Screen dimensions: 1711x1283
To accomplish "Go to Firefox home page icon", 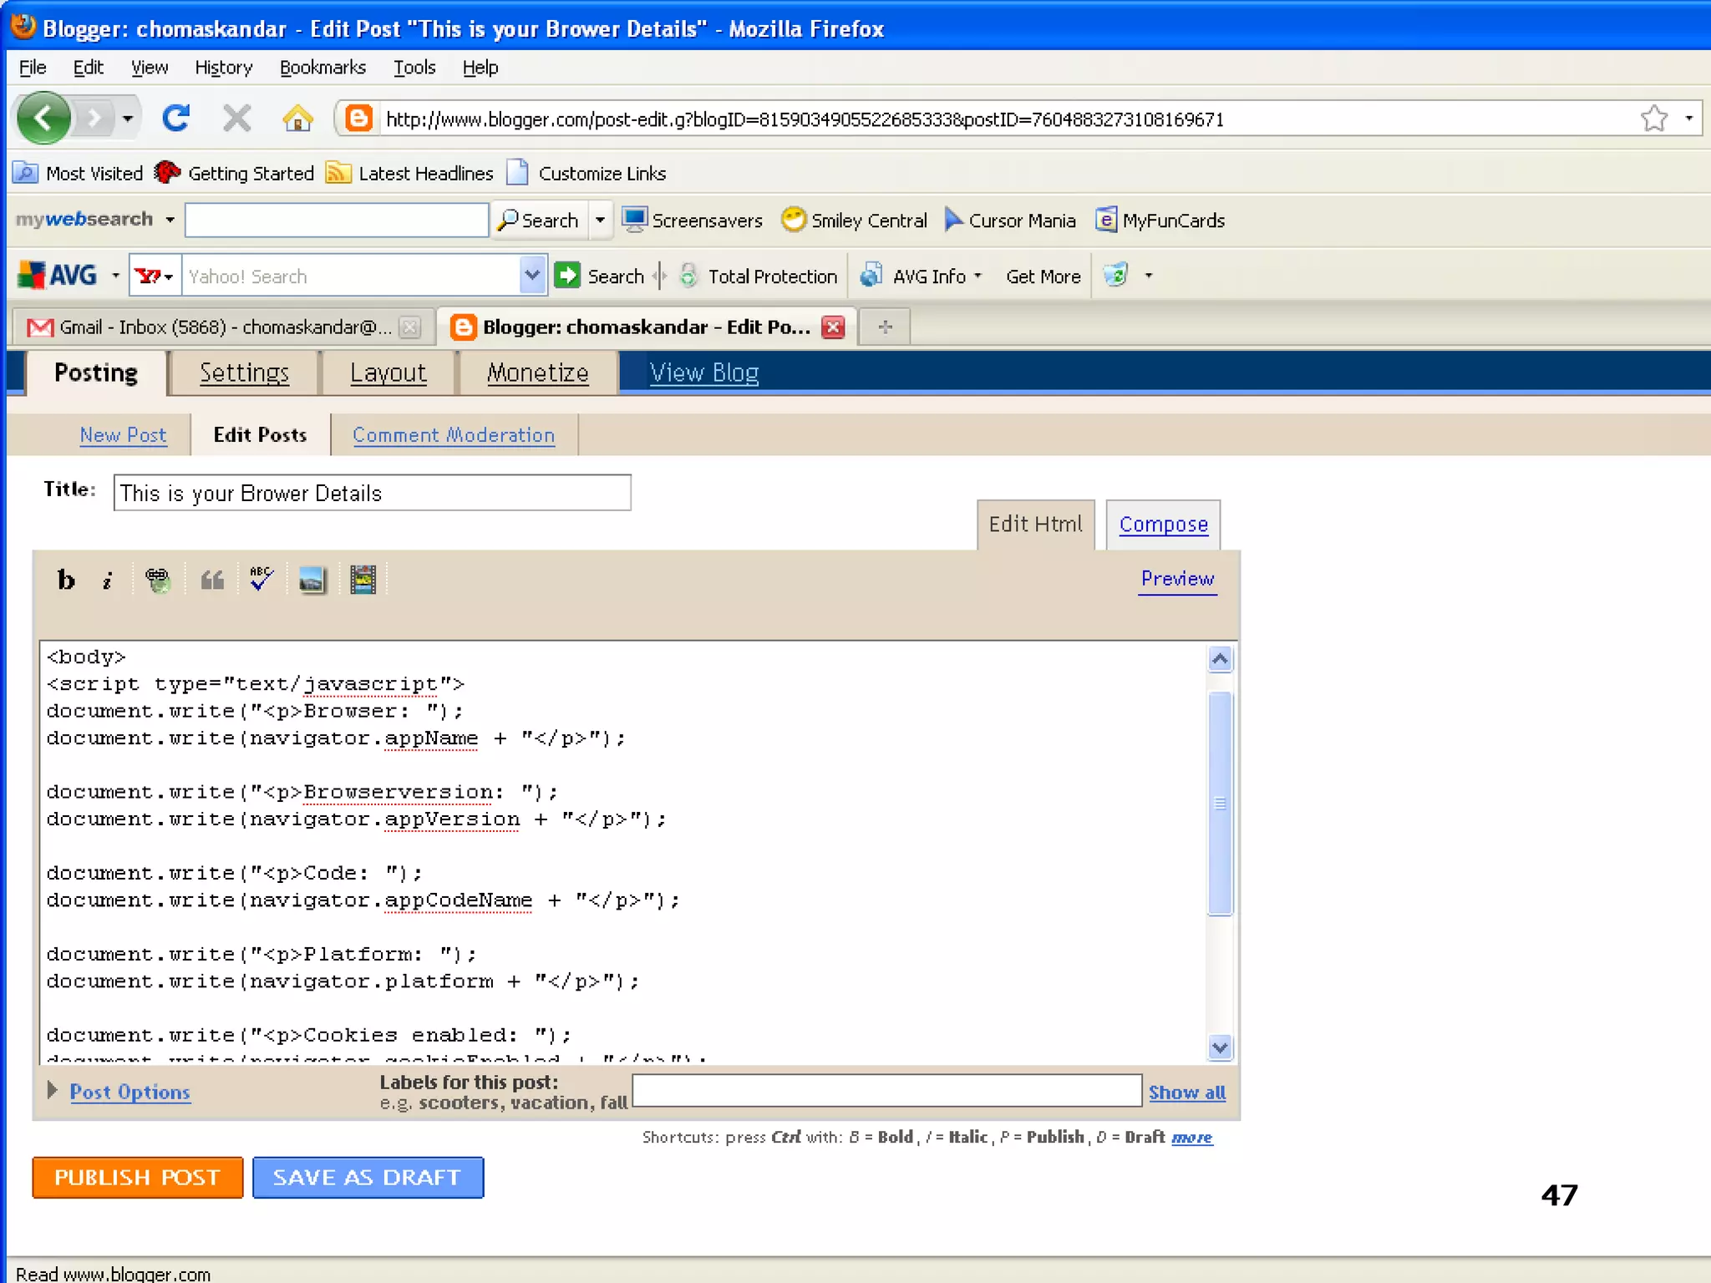I will [x=297, y=119].
